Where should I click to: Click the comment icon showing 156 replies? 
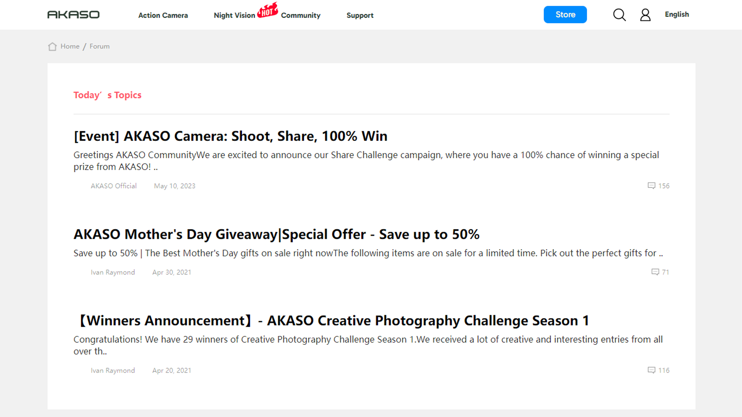[x=651, y=186]
